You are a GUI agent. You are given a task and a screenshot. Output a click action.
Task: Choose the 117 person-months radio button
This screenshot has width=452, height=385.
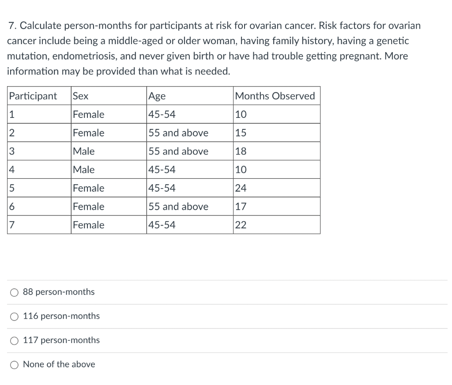(14, 340)
